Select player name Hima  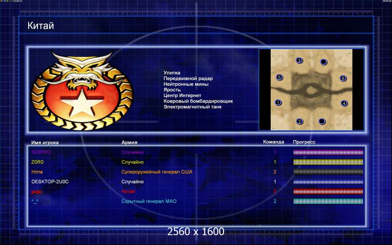pyautogui.click(x=37, y=172)
